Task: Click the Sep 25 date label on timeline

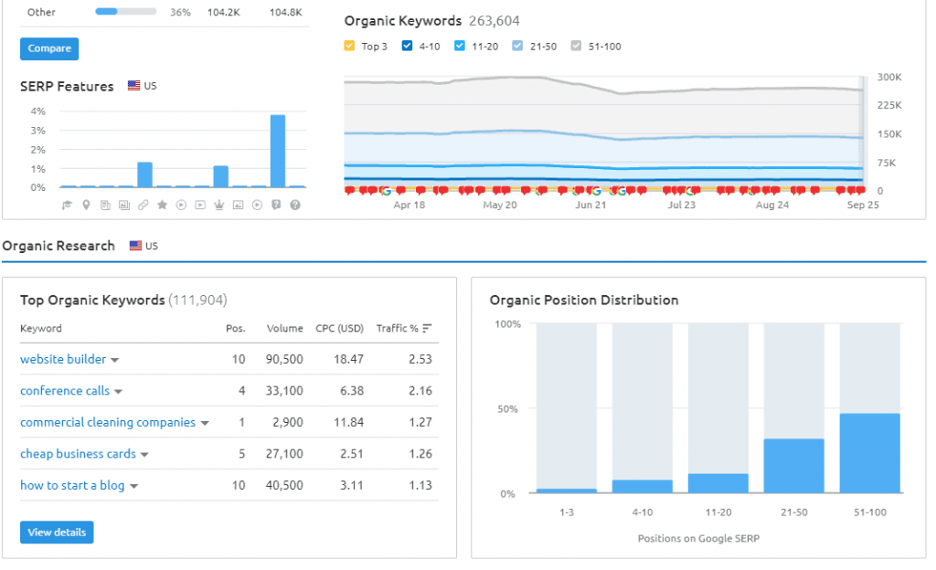Action: (863, 205)
